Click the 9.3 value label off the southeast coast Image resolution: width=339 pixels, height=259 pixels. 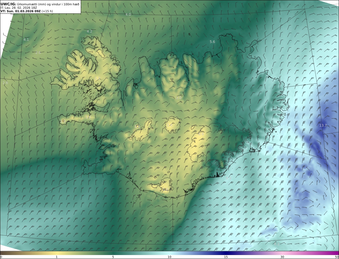pos(229,178)
